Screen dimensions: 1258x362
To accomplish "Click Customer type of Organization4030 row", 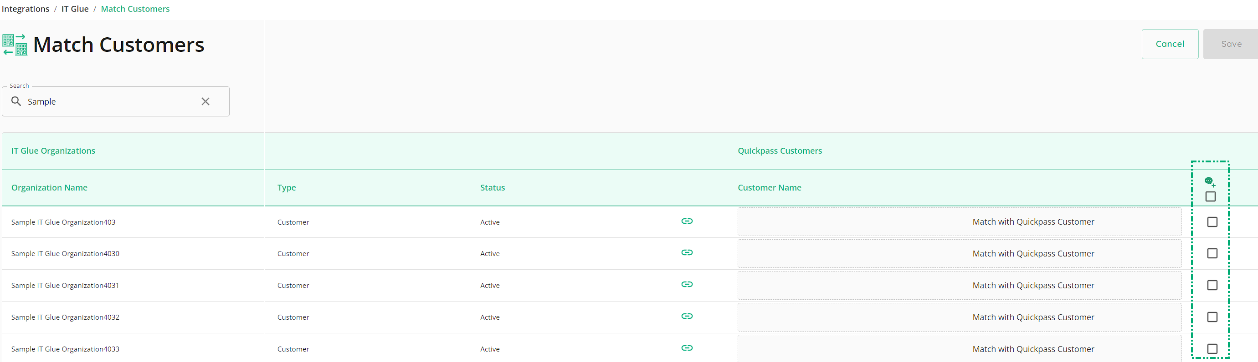I will [293, 253].
